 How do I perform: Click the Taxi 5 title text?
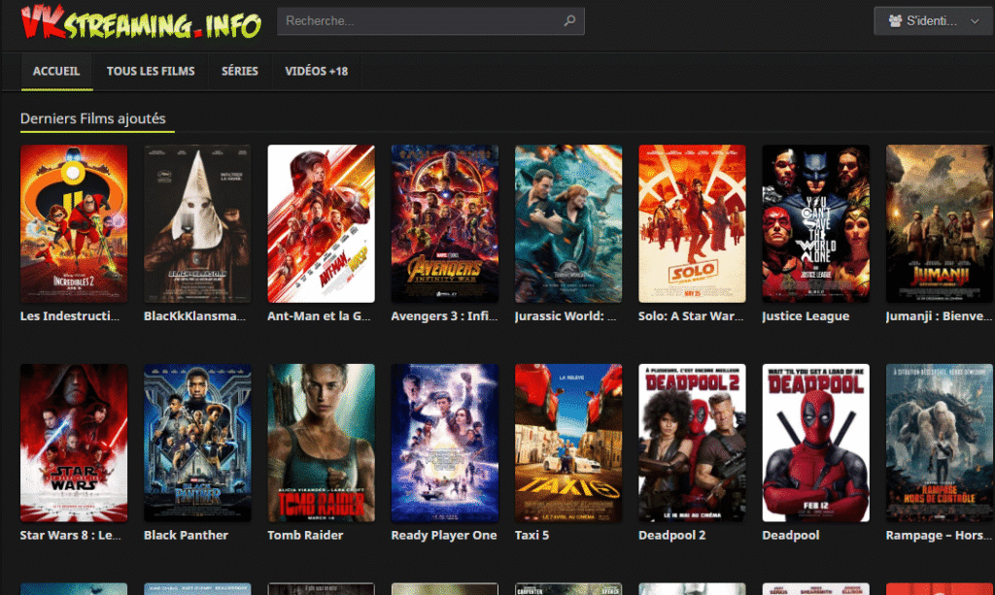click(x=532, y=535)
